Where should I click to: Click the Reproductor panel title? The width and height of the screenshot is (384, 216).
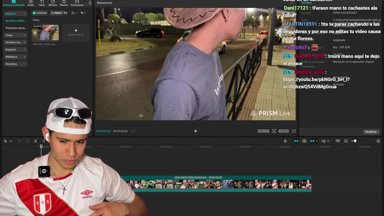pyautogui.click(x=105, y=3)
